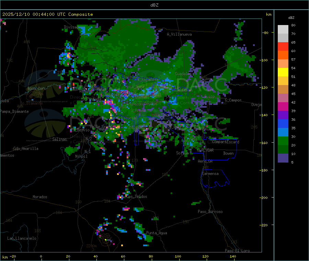Click the CompantEscard label
Screen dimensions: 309x261
[x=226, y=142]
